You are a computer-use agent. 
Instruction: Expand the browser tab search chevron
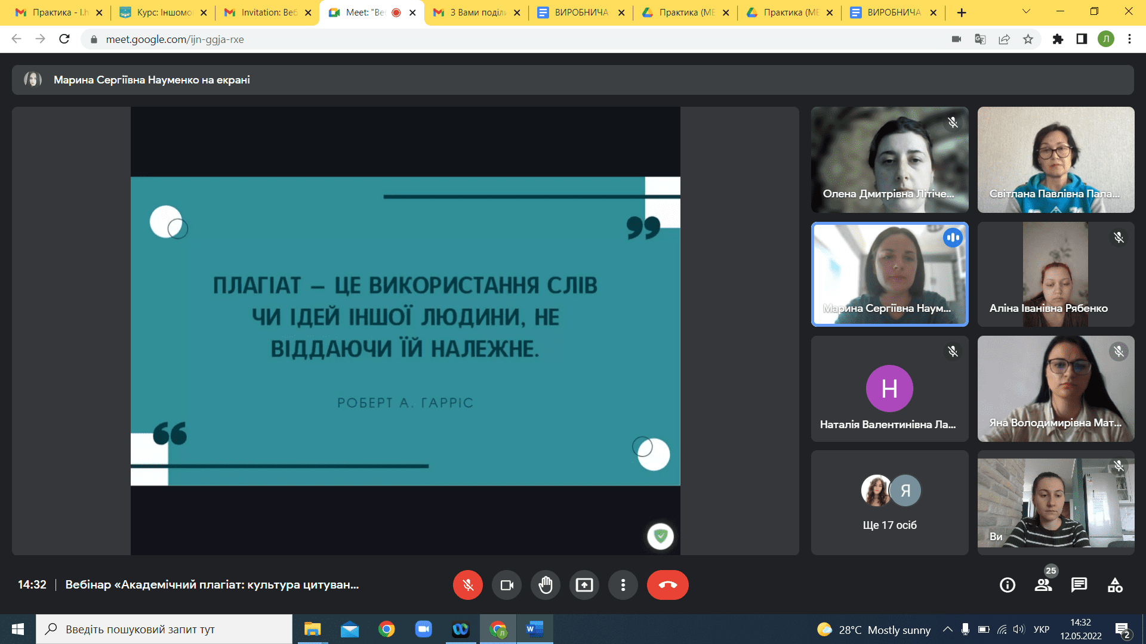point(1026,11)
